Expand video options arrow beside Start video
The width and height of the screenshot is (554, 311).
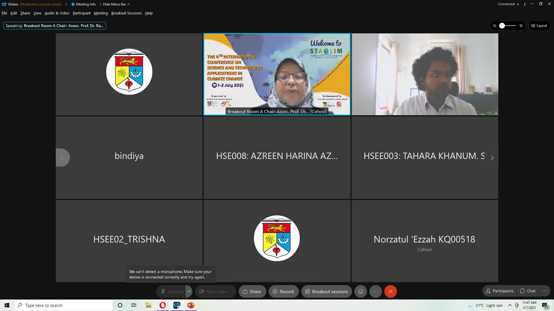[233, 292]
